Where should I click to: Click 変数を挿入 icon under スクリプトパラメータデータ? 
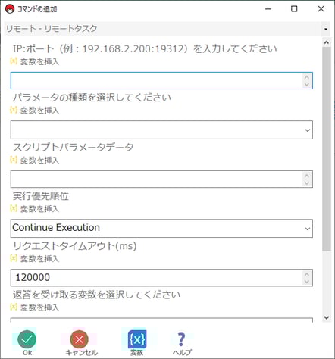[x=14, y=159]
